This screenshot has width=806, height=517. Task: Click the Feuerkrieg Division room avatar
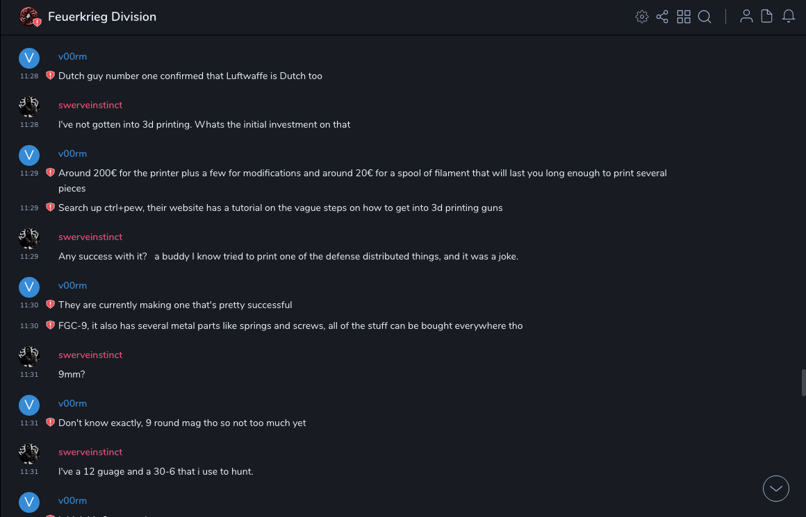(29, 17)
